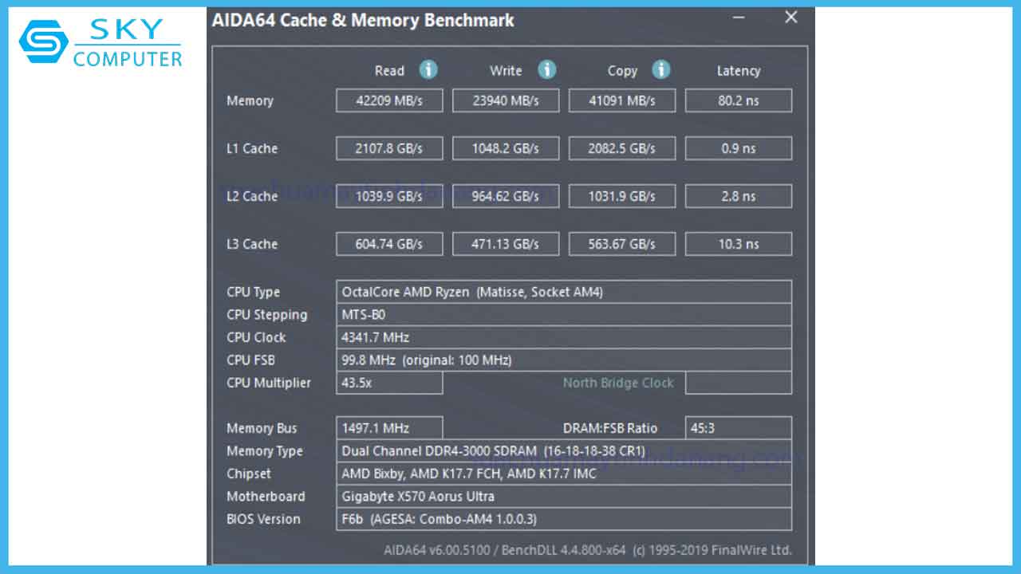Click the L3 Cache latency 10.3 ns
1021x574 pixels.
[739, 244]
